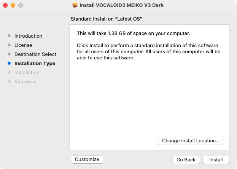Click the License step bullet dot
237x169 pixels.
[x=9, y=45]
